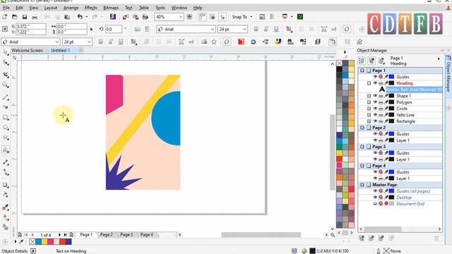Click the Import icon
Image resolution: width=452 pixels, height=254 pixels.
click(126, 17)
